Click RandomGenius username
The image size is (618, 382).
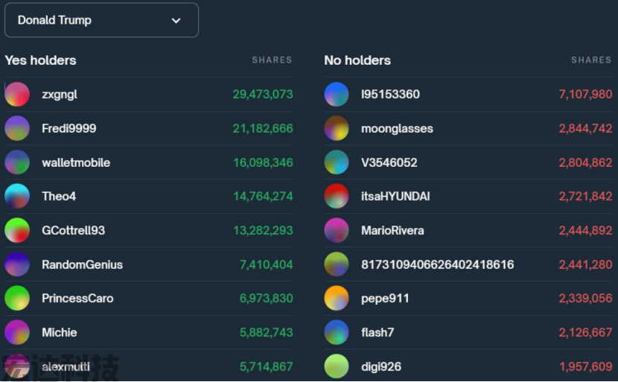tap(83, 264)
